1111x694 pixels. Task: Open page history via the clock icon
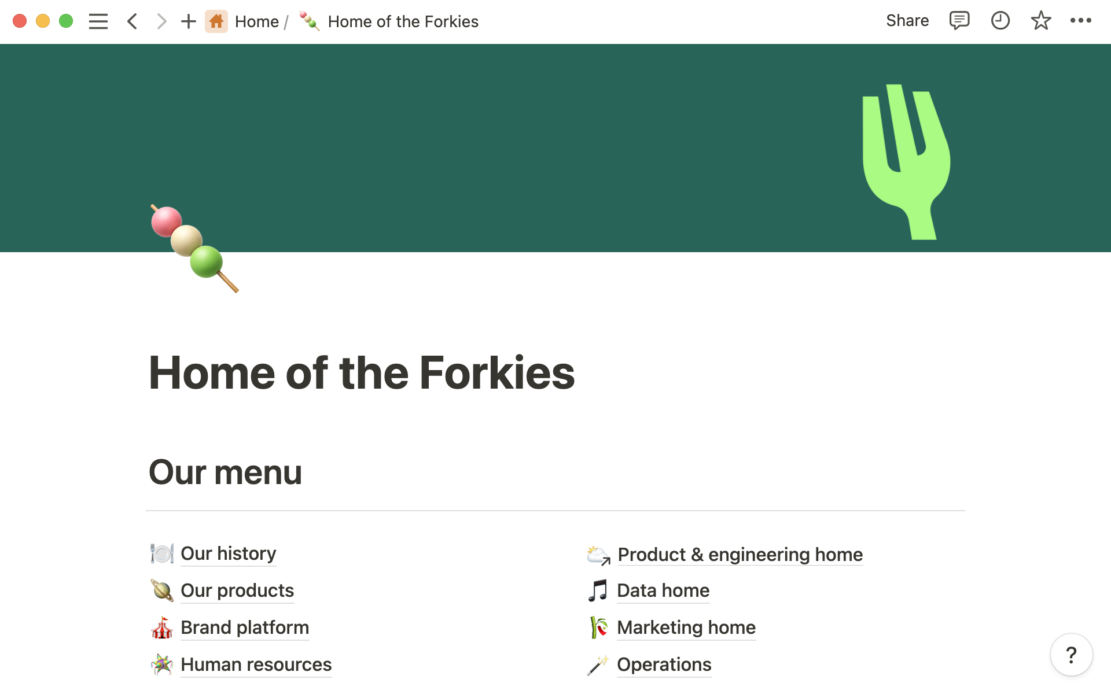coord(1000,21)
